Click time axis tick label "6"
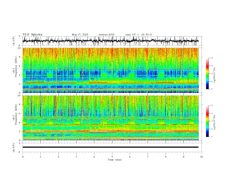 [x=130, y=157]
